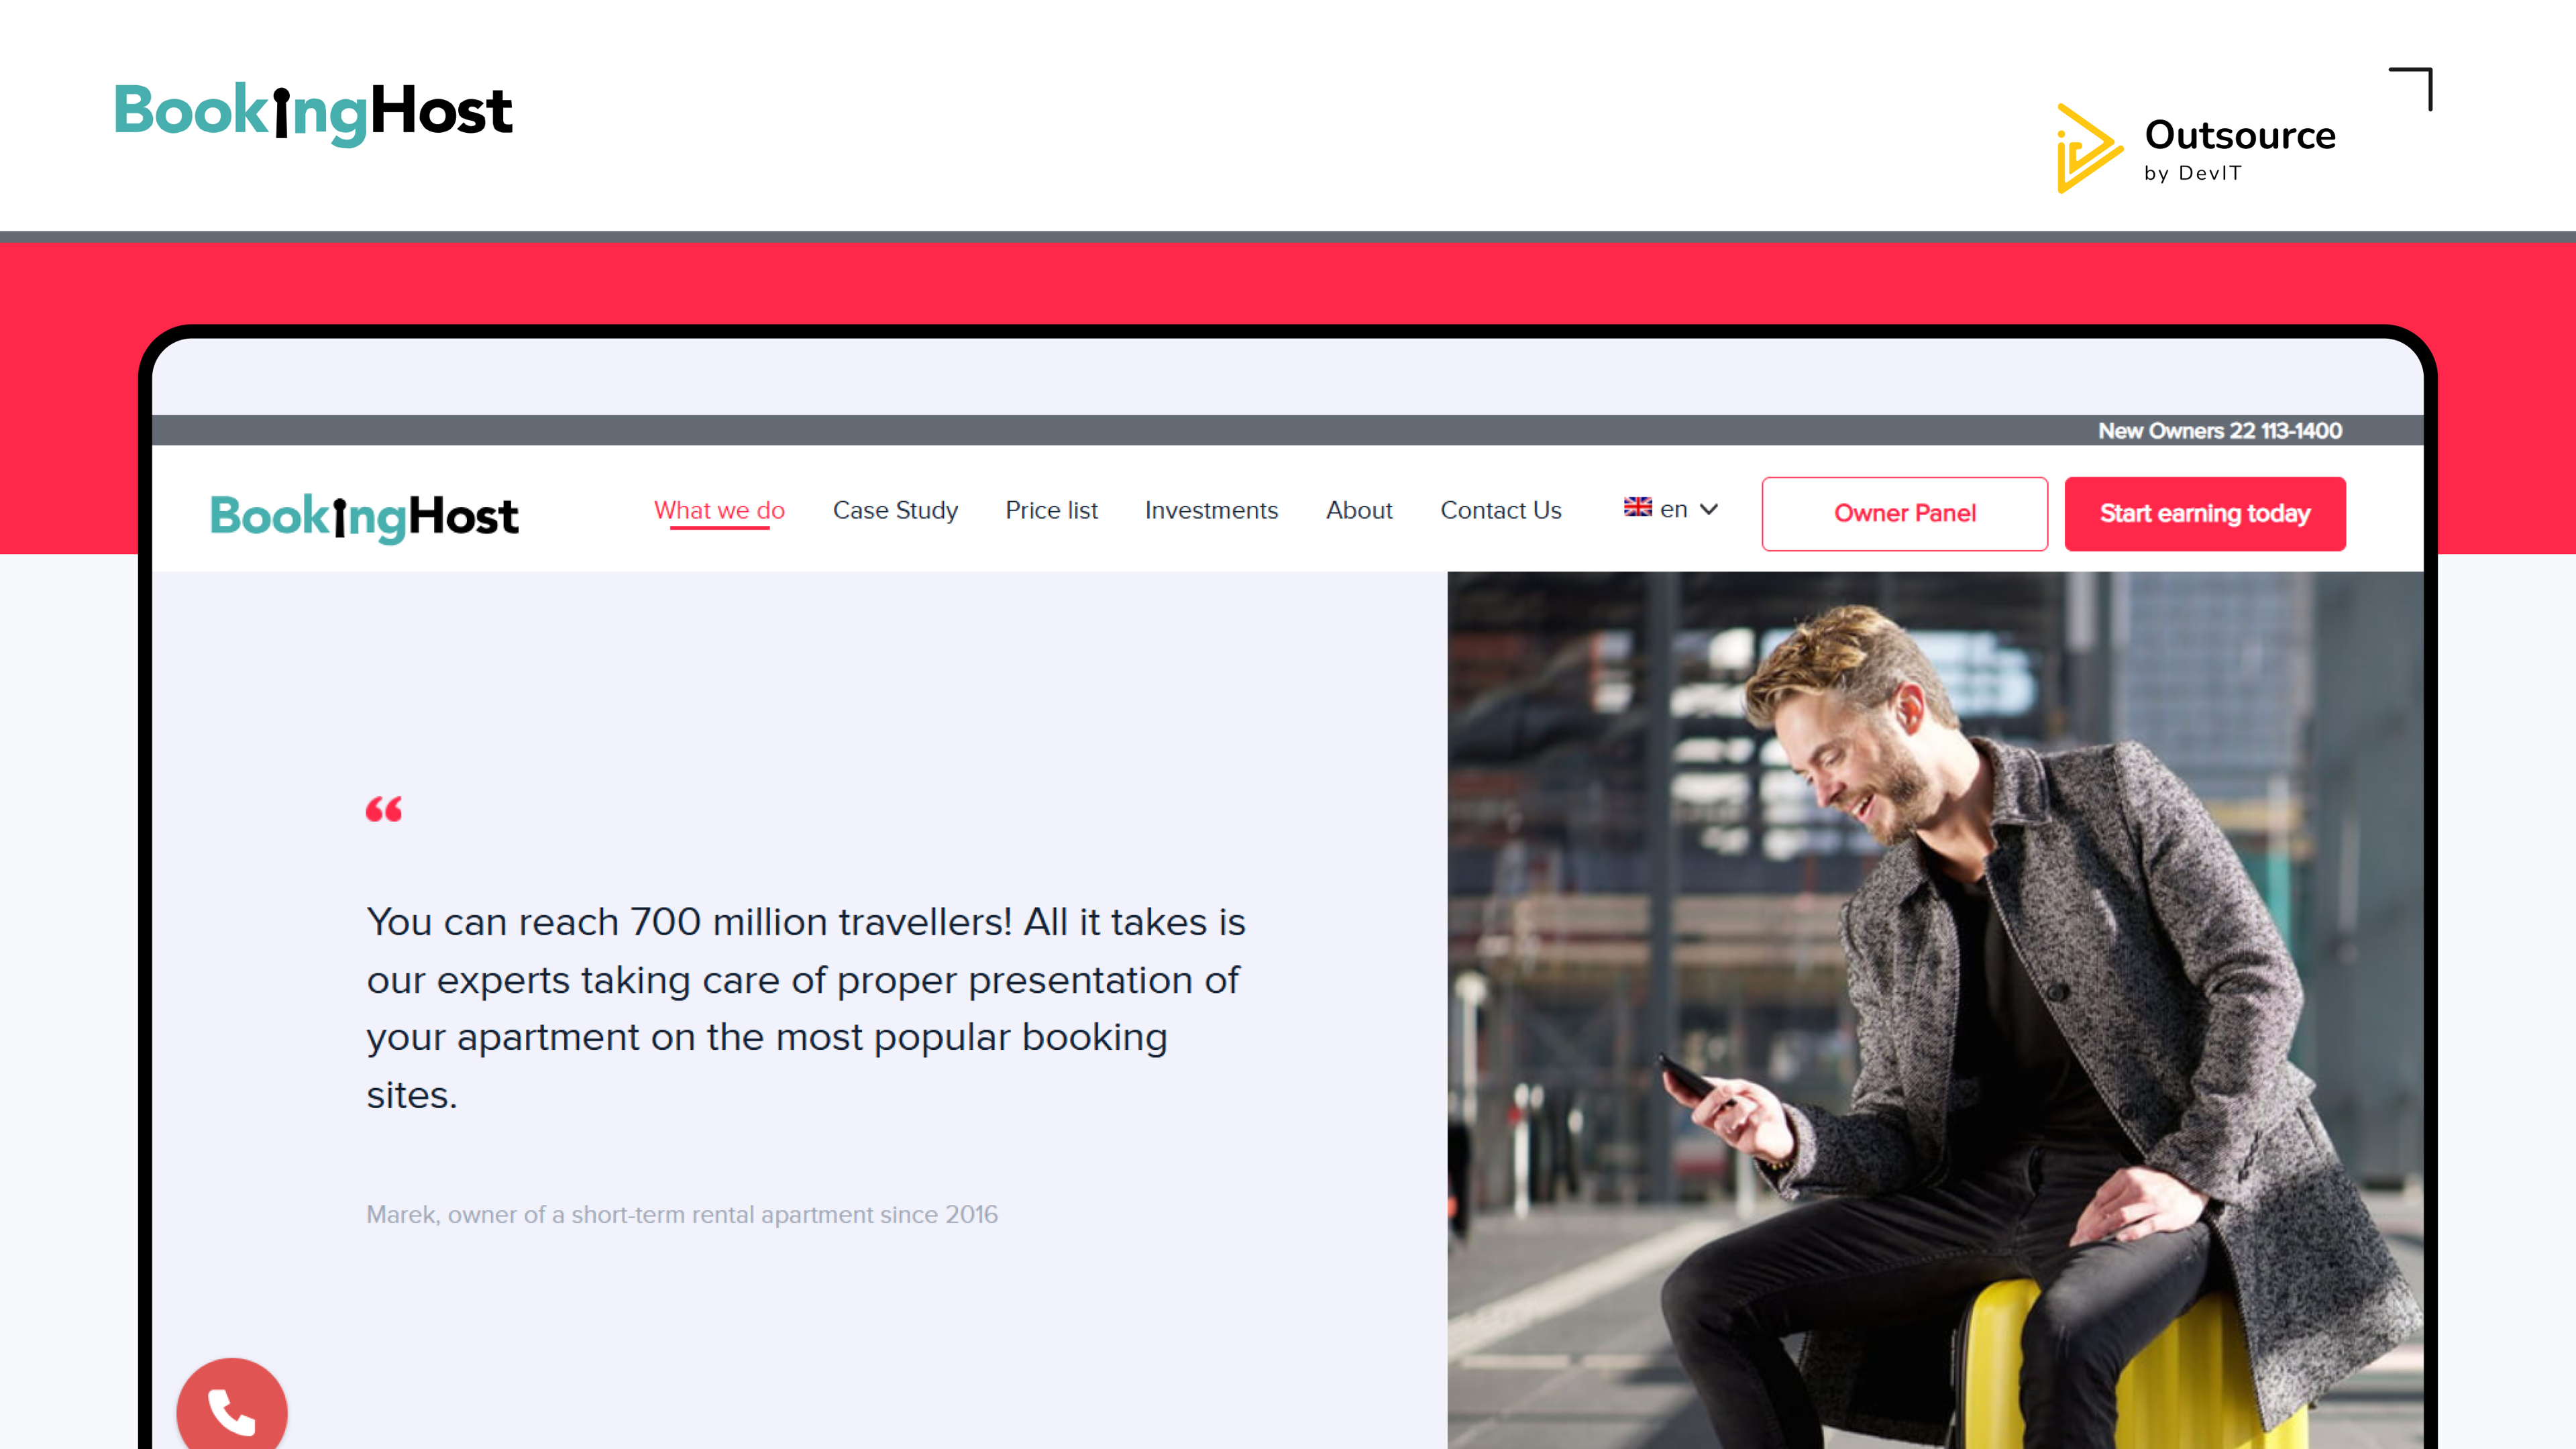This screenshot has width=2576, height=1449.
Task: Click the red phone call icon
Action: [231, 1407]
